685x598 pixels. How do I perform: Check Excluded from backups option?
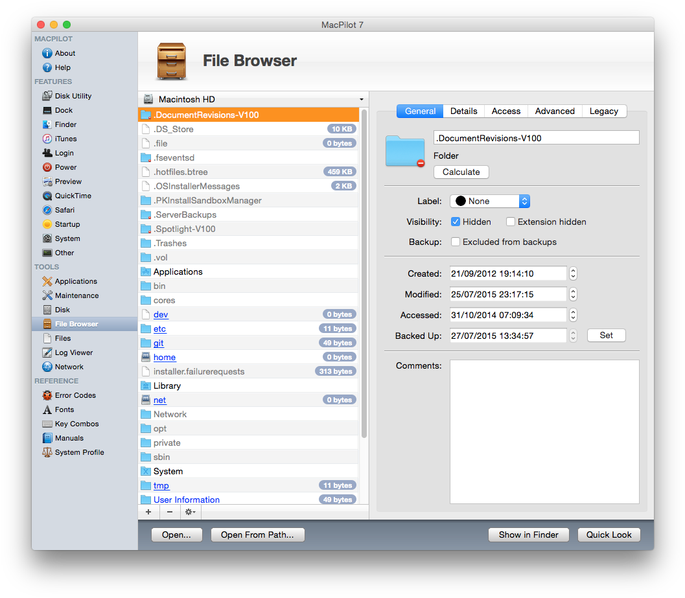coord(455,242)
